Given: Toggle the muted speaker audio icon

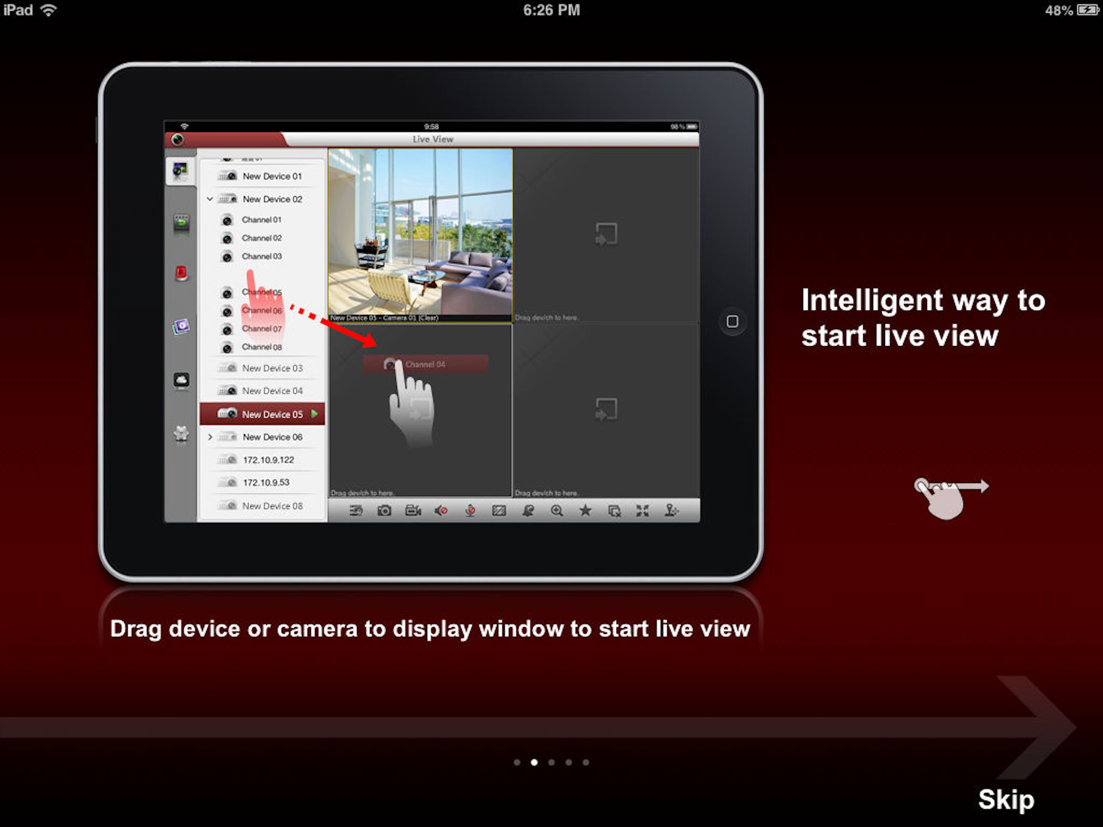Looking at the screenshot, I should (441, 510).
